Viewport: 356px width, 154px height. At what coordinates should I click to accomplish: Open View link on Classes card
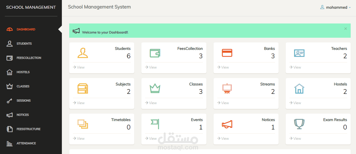tap(151, 103)
